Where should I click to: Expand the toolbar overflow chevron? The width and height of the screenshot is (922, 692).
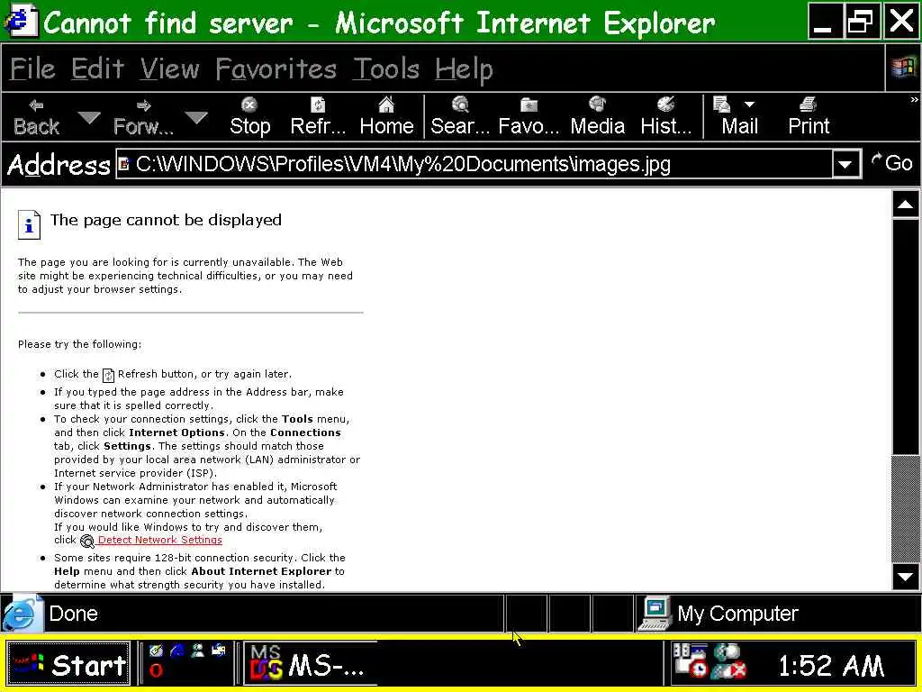click(914, 100)
